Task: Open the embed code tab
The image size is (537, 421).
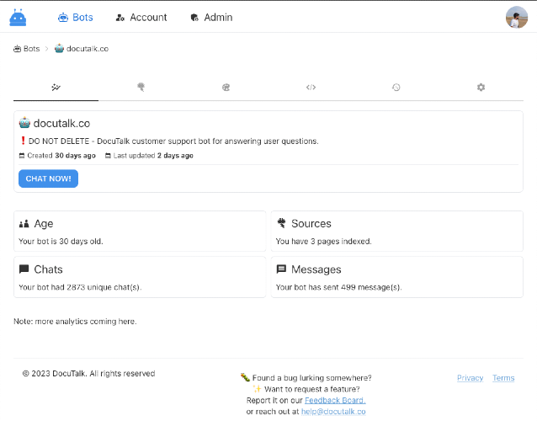Action: click(x=311, y=87)
